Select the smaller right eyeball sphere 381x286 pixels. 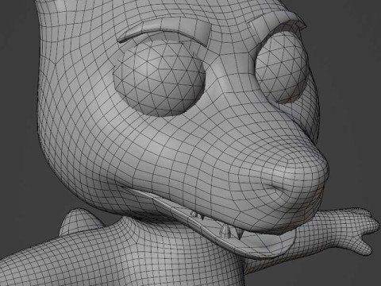[x=281, y=68]
